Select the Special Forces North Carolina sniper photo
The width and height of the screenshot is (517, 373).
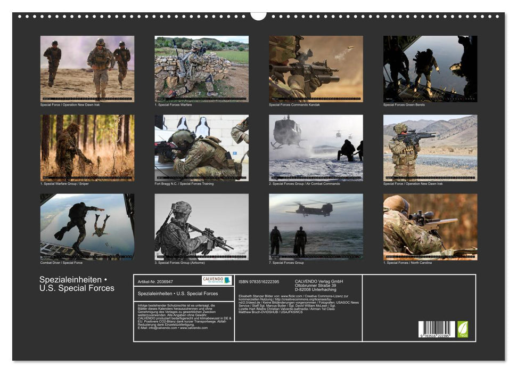(x=430, y=226)
